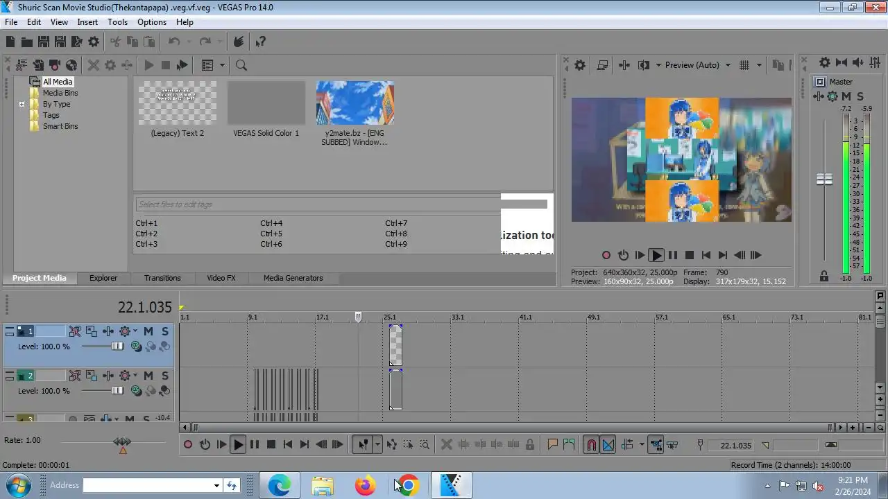The height and width of the screenshot is (499, 888).
Task: Click Split Screen View icon in preview
Action: coord(643,65)
